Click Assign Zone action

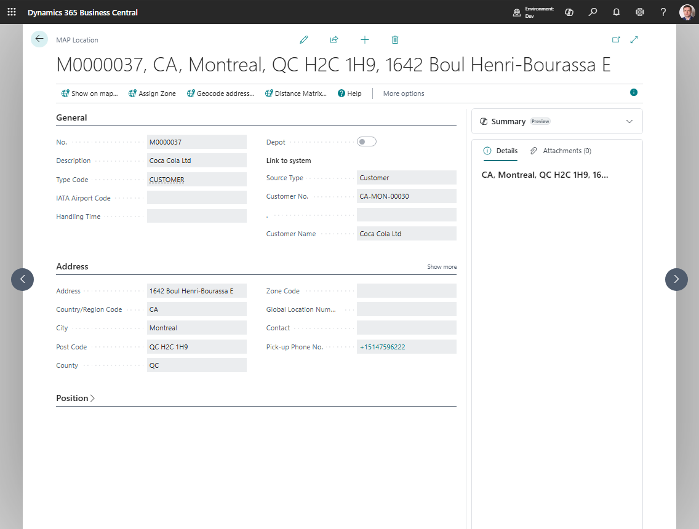[152, 93]
